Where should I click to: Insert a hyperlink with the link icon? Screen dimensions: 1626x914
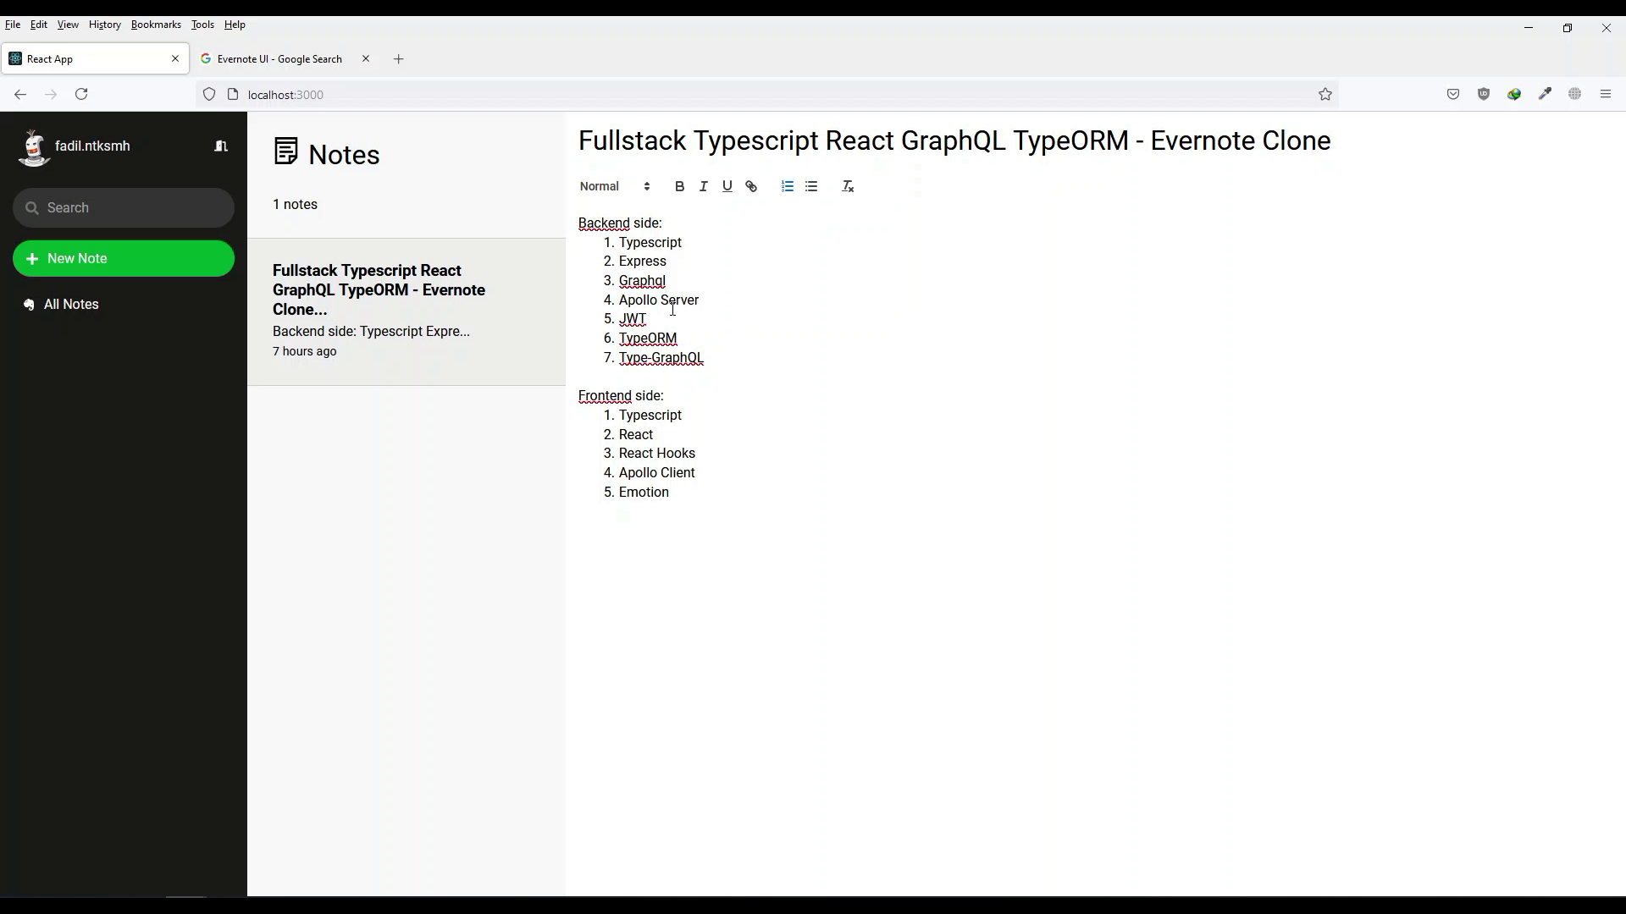(x=752, y=186)
